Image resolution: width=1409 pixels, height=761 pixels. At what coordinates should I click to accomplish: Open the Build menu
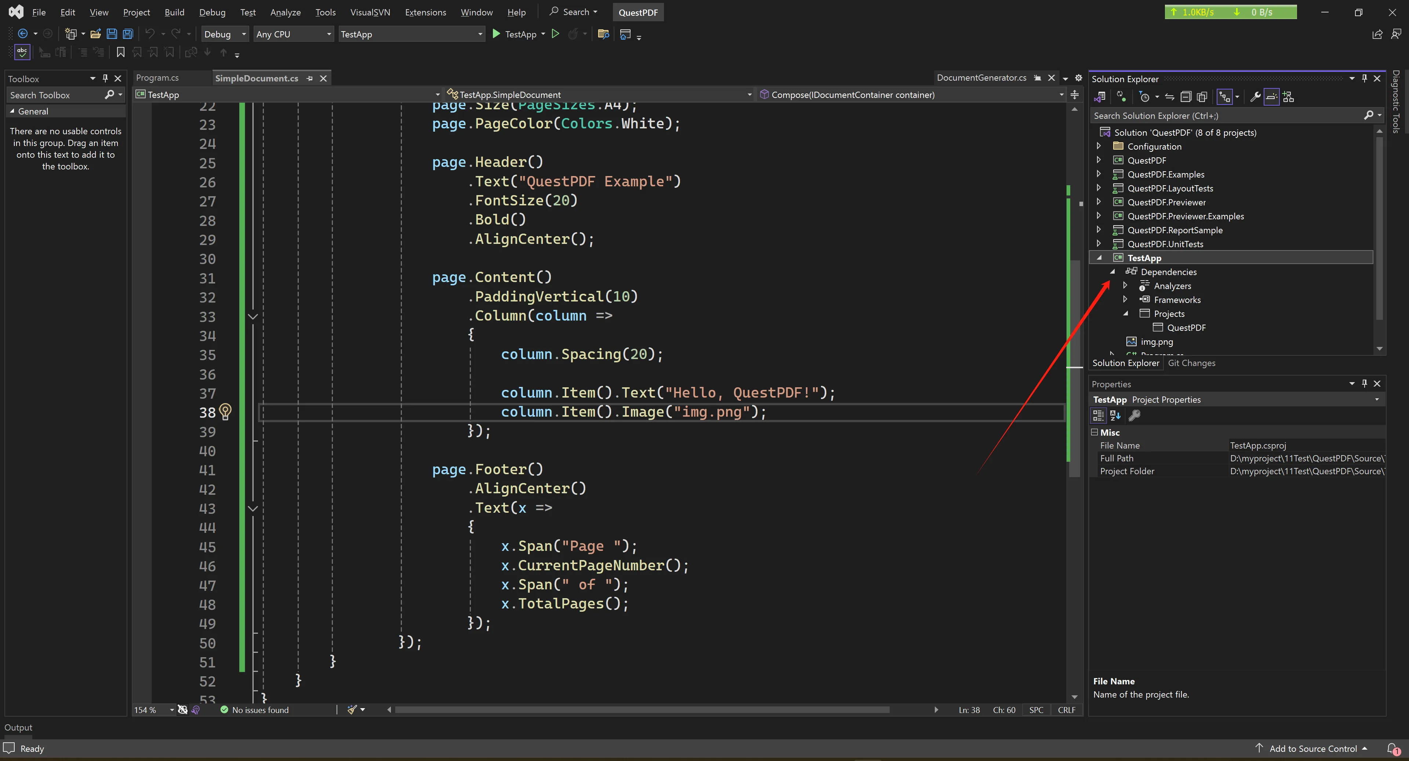tap(174, 12)
